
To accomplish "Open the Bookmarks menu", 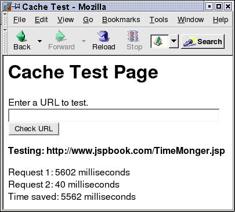I will pos(121,20).
